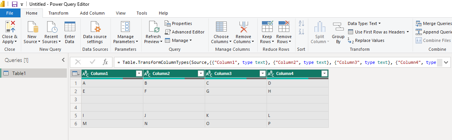This screenshot has height=140, width=452.
Task: Select row number 6
Action: (76, 123)
